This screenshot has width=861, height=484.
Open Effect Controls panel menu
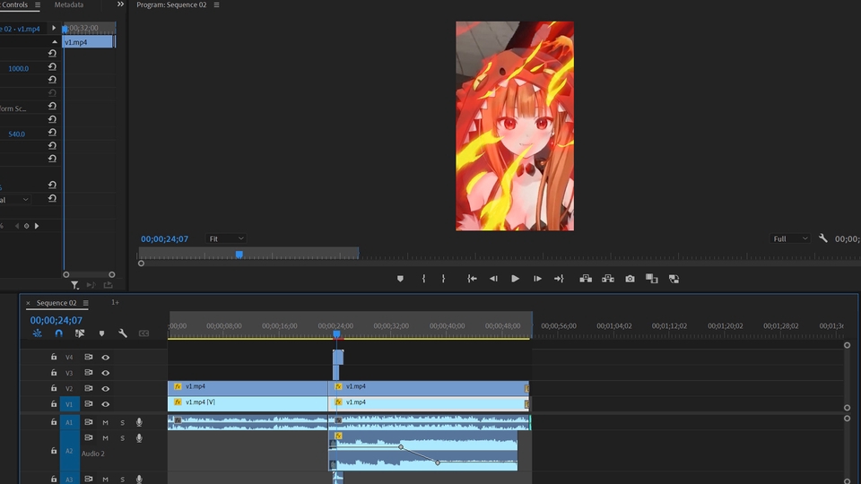tap(38, 5)
